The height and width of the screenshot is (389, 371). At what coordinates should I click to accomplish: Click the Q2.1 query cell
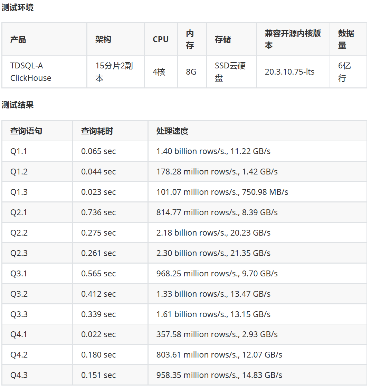[37, 212]
